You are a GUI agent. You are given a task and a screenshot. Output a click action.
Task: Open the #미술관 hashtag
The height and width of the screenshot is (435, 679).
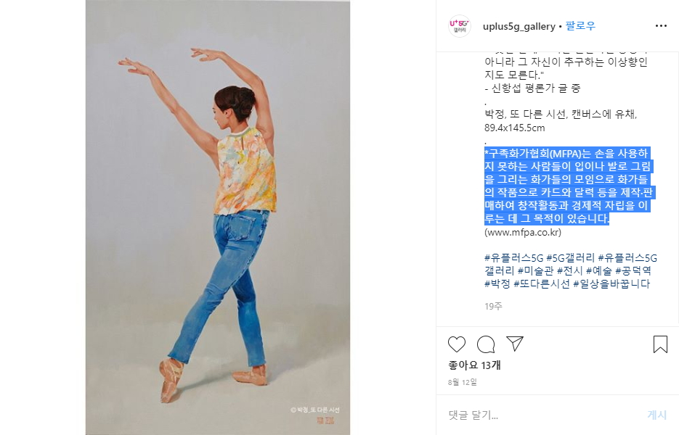coord(536,271)
